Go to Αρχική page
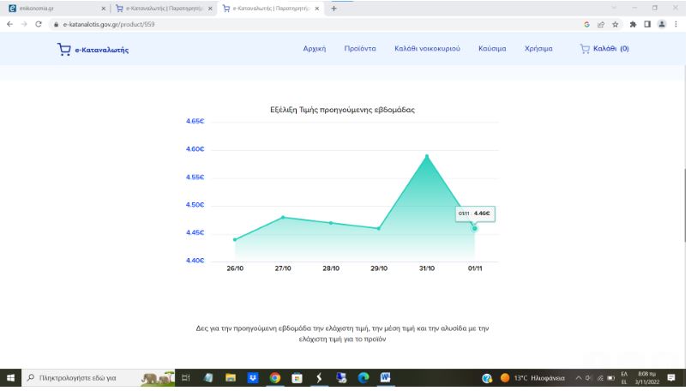Image resolution: width=697 pixels, height=391 pixels. (315, 49)
